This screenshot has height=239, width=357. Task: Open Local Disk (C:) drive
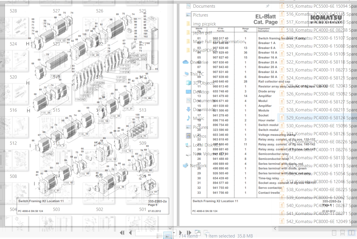[x=207, y=145]
